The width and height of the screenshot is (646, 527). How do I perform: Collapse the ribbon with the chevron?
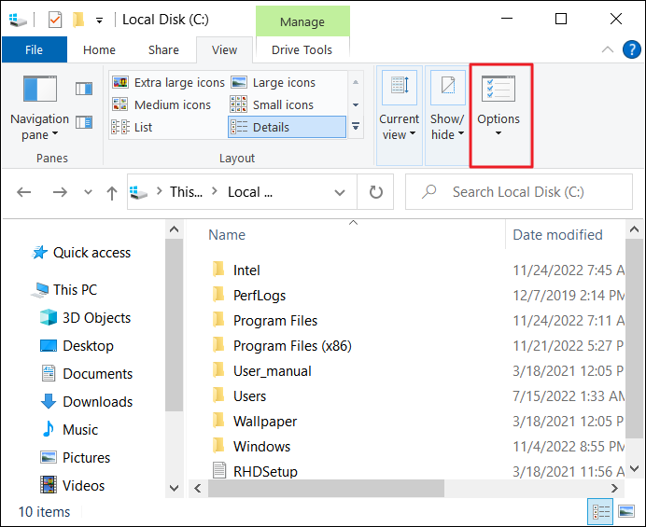click(608, 49)
